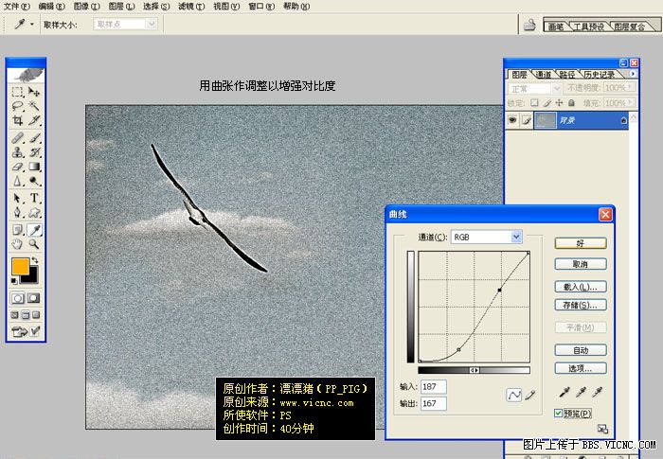Select the Notes tool

click(17, 230)
